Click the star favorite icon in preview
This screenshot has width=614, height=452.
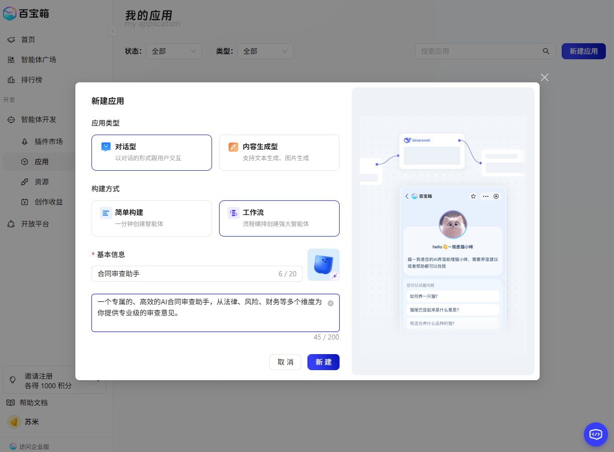pos(473,196)
